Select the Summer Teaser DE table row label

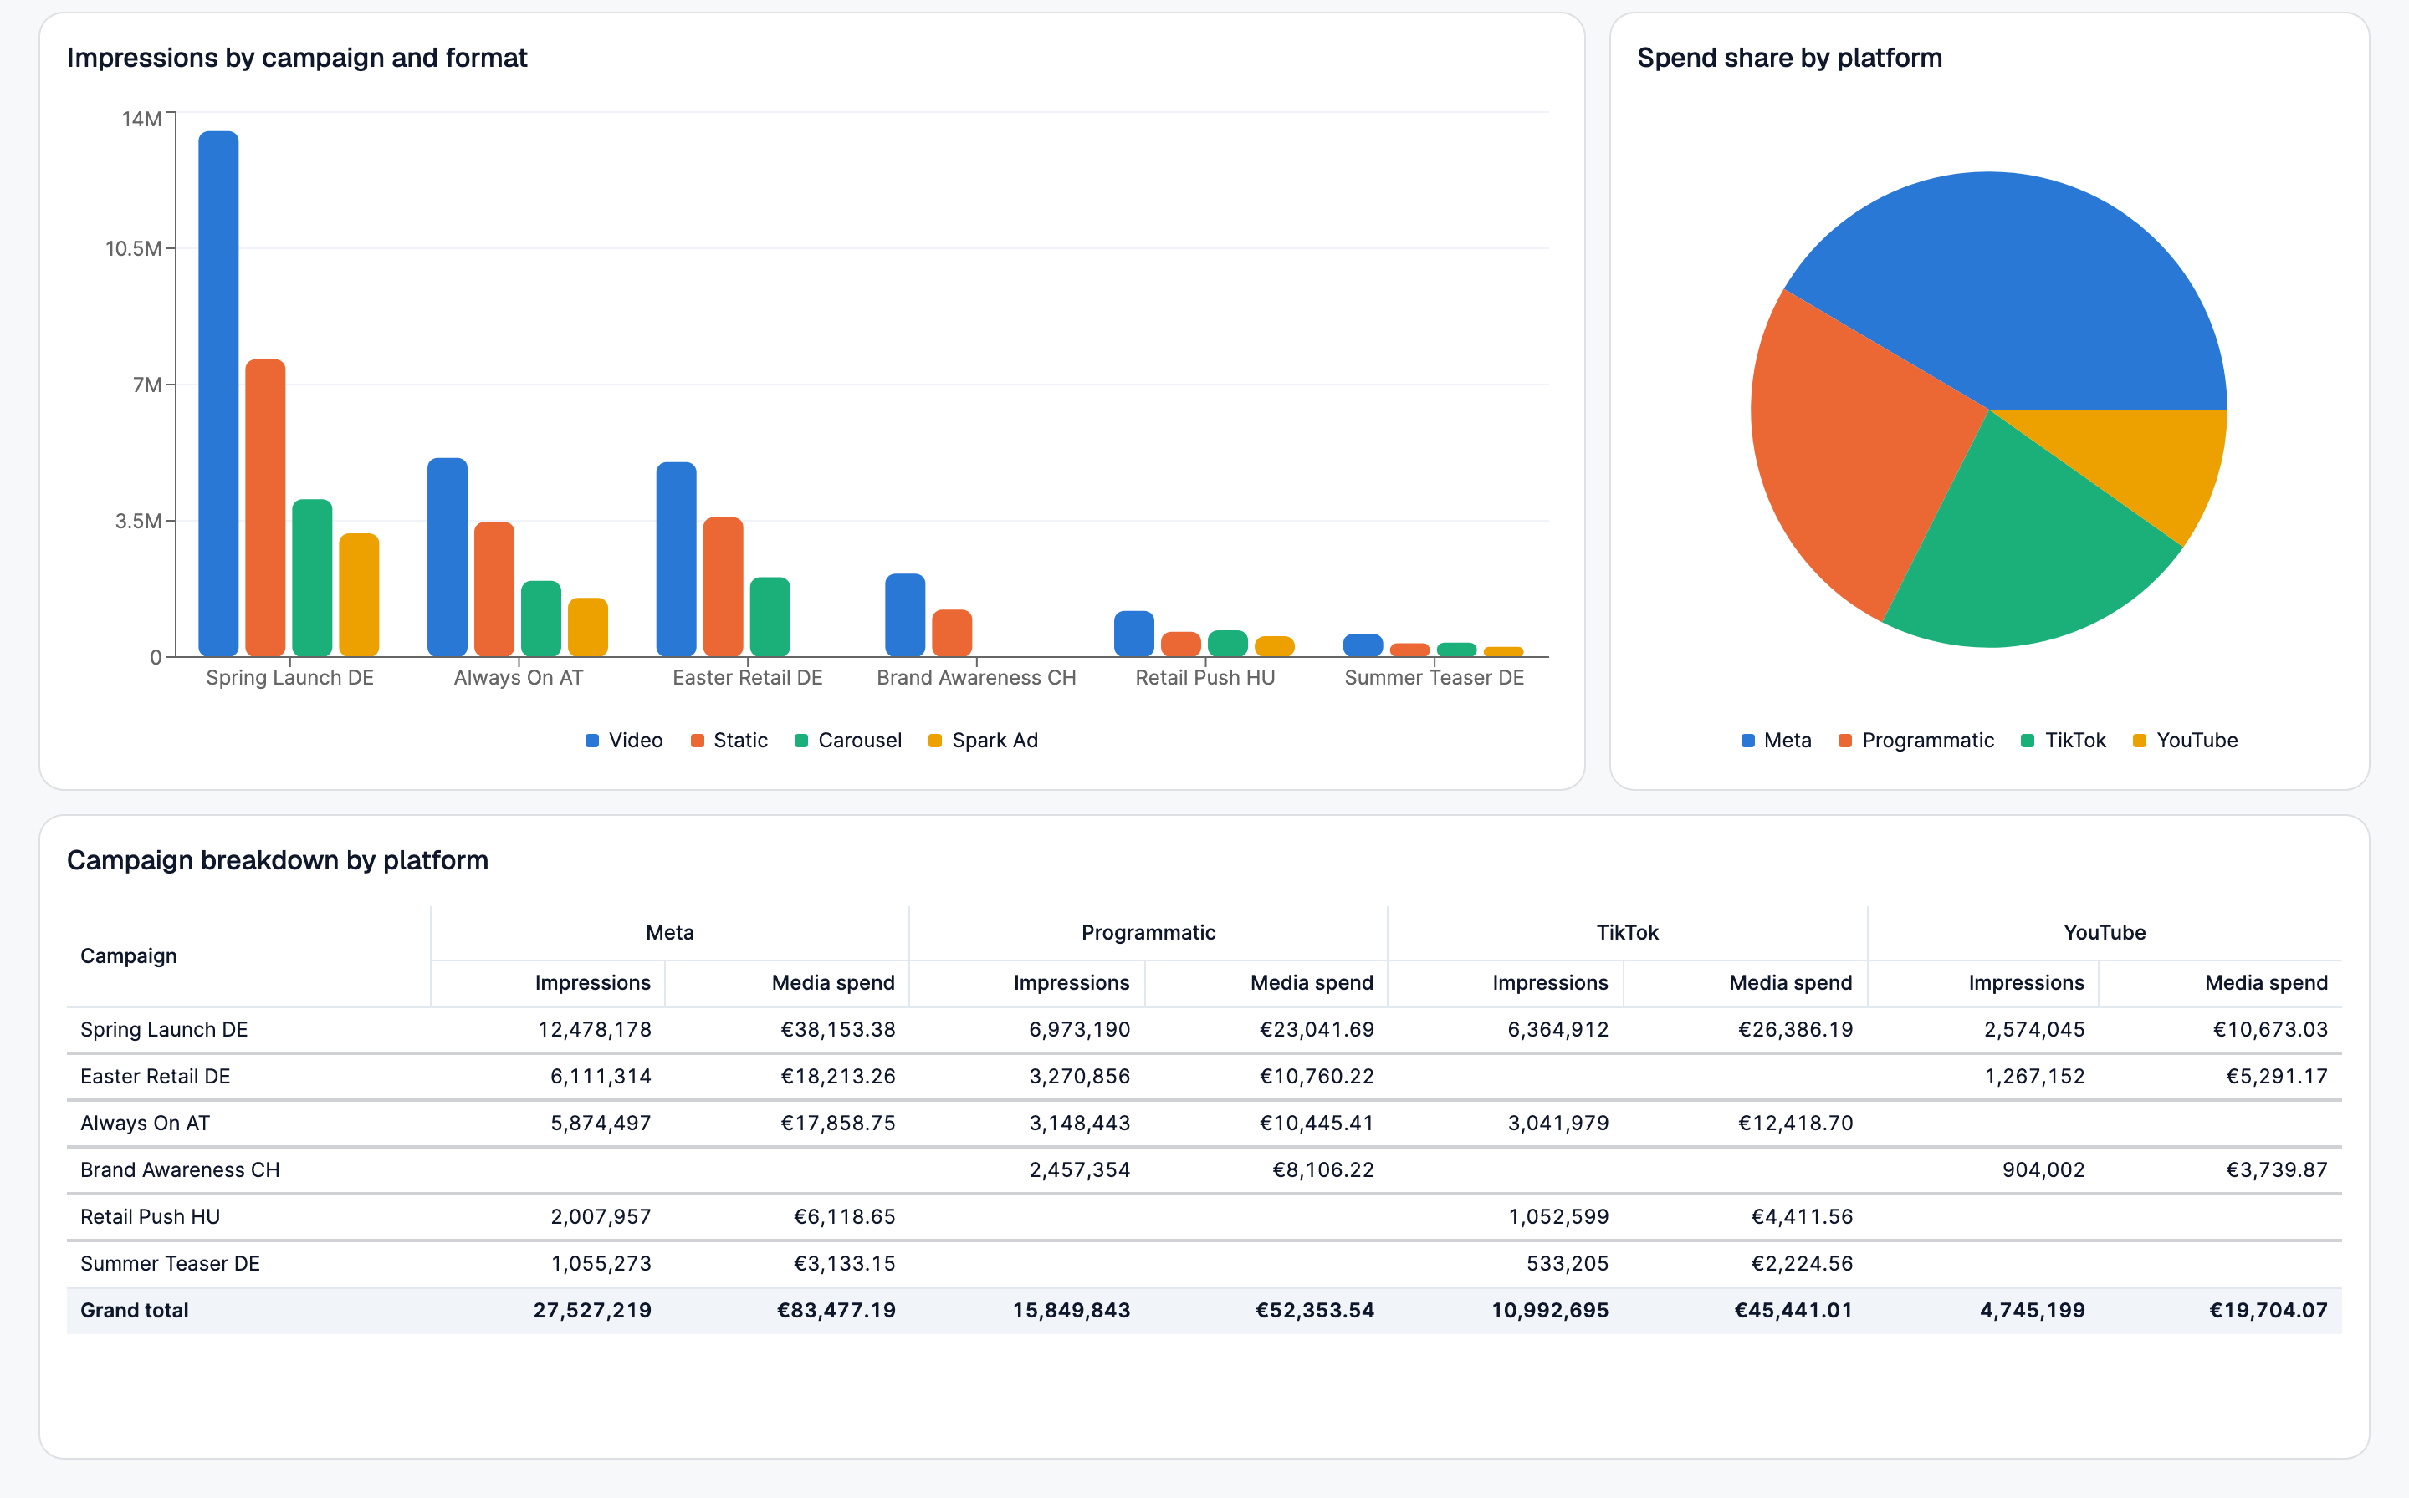point(171,1263)
